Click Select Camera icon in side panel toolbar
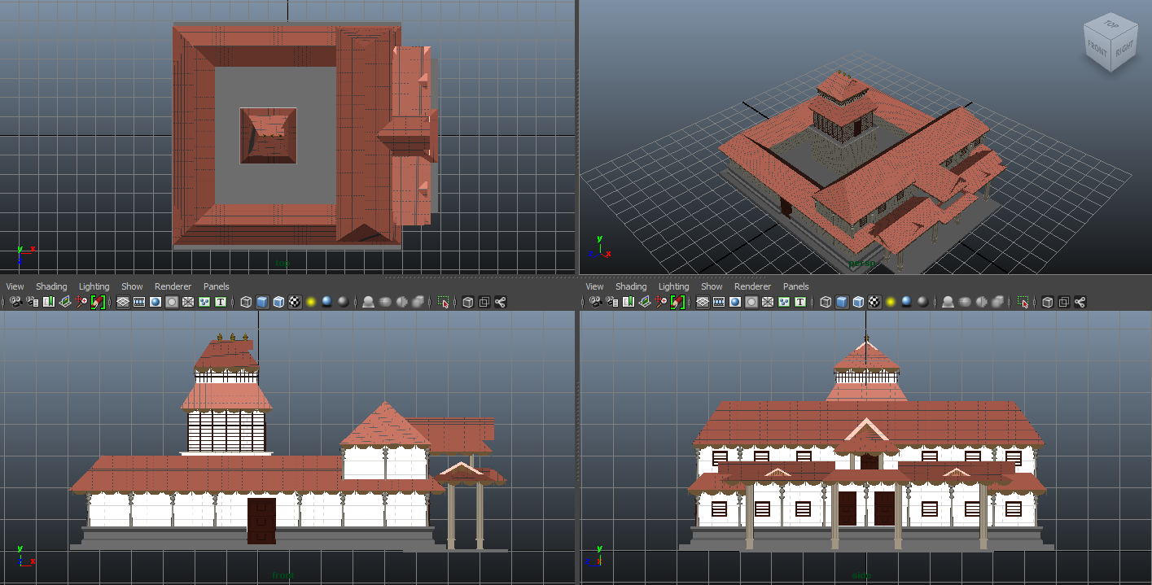1152x585 pixels. tap(596, 302)
